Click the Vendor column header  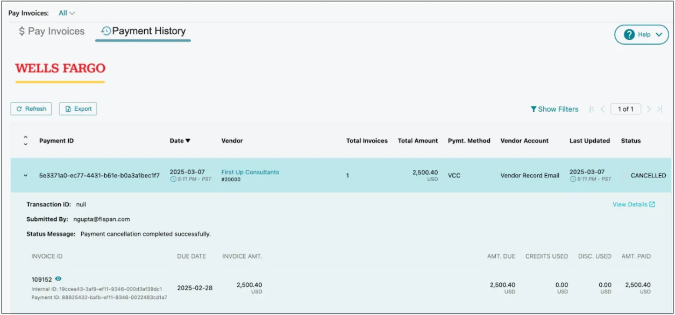pyautogui.click(x=232, y=141)
